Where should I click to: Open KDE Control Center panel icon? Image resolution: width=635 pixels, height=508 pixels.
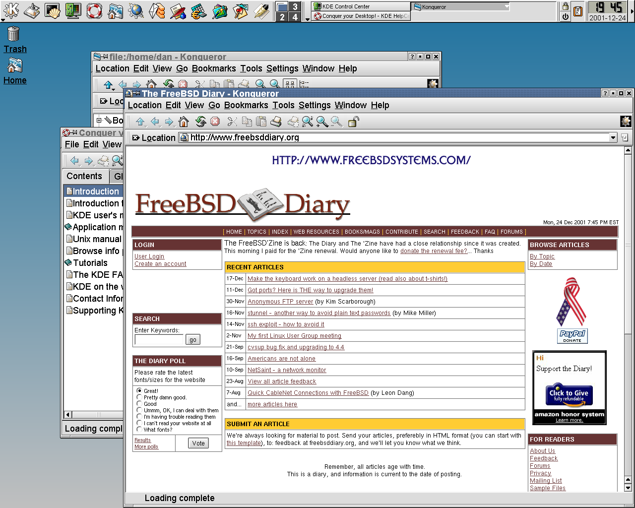pos(73,10)
